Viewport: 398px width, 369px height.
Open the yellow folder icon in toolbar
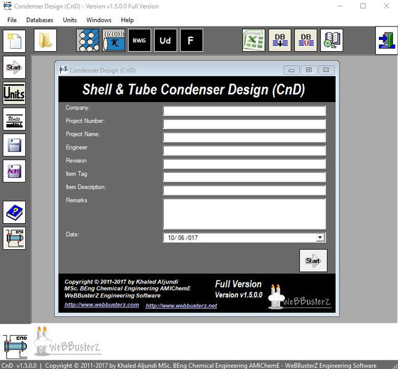click(45, 40)
